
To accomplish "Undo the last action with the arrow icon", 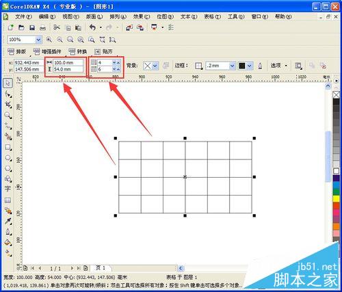I will click(92, 27).
